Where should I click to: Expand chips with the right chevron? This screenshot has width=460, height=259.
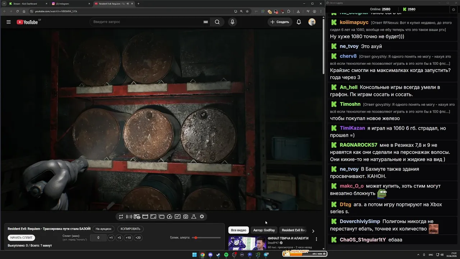(x=313, y=231)
